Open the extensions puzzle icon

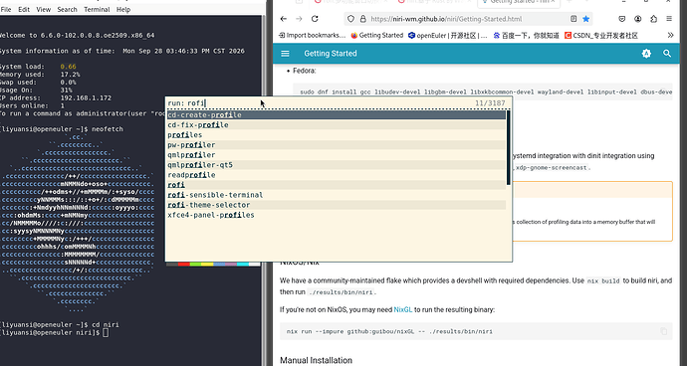654,19
